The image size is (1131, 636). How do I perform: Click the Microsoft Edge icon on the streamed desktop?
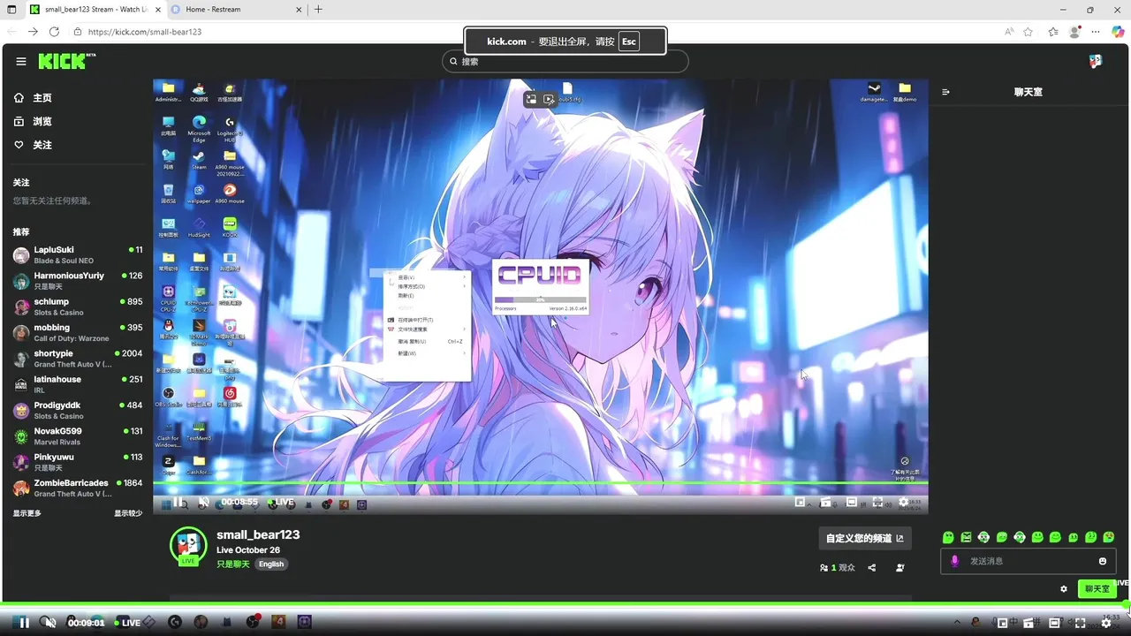[x=199, y=129]
